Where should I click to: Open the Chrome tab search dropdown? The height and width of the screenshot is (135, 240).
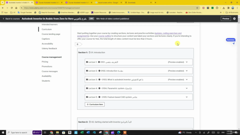(3, 3)
